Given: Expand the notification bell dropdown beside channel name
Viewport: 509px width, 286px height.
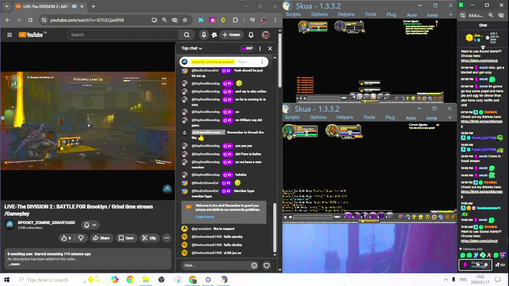Looking at the screenshot, I should pos(90,225).
